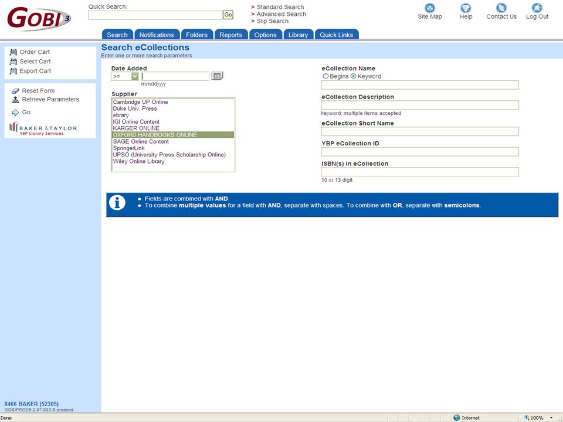This screenshot has height=422, width=563.
Task: Click the eCollection Short Name field
Action: click(x=420, y=131)
